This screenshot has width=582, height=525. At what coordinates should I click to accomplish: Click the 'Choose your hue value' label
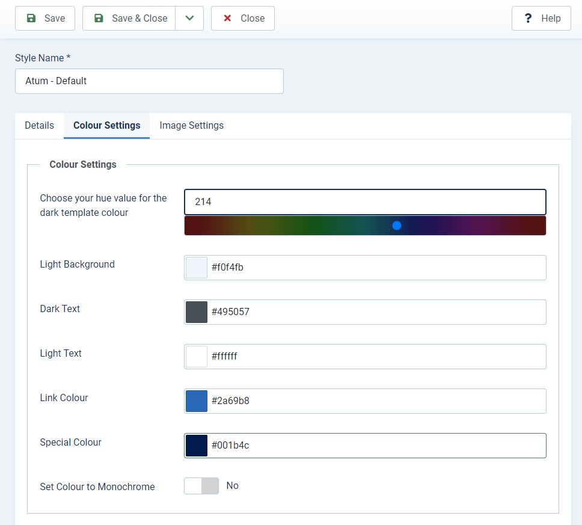tap(103, 205)
